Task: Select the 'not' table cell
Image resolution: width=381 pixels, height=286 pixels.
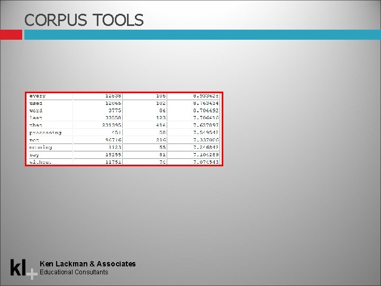Action: click(51, 140)
